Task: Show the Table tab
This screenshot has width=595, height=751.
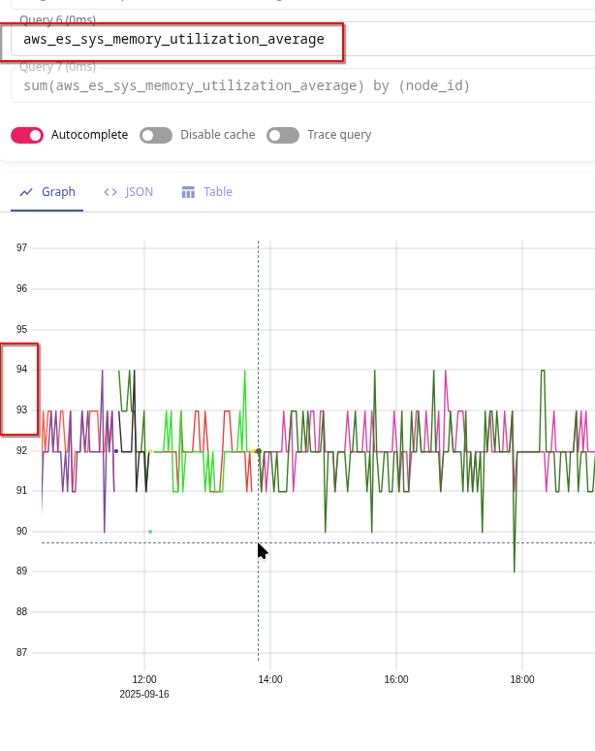Action: (x=217, y=192)
